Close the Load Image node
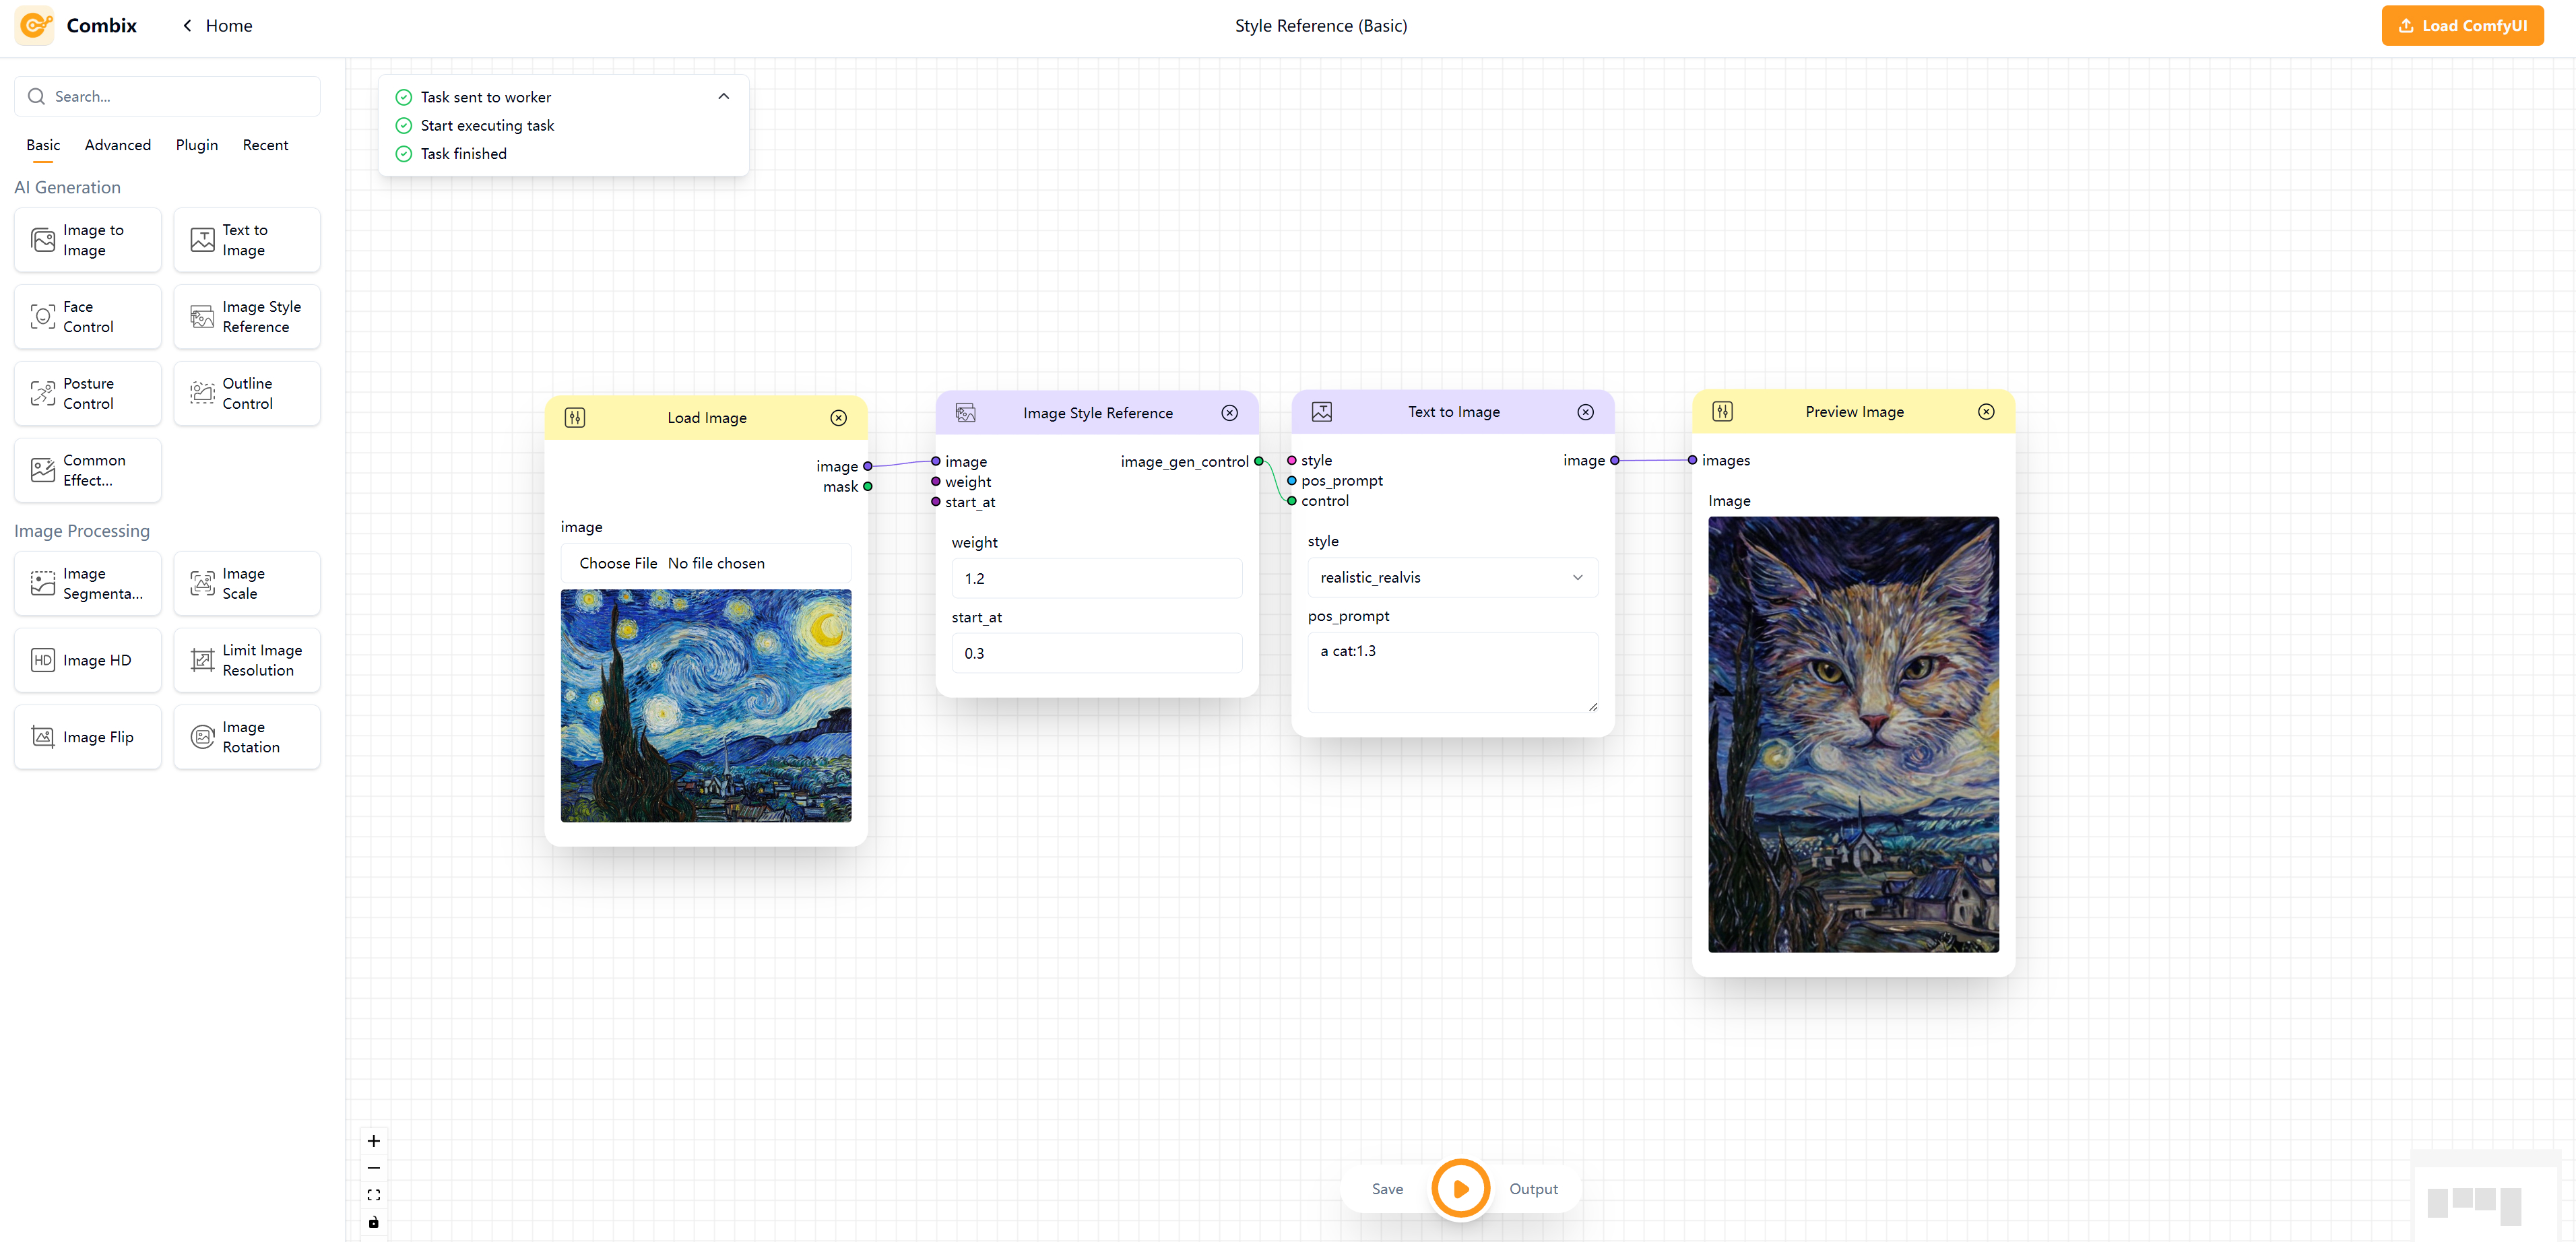The height and width of the screenshot is (1242, 2576). pos(839,418)
